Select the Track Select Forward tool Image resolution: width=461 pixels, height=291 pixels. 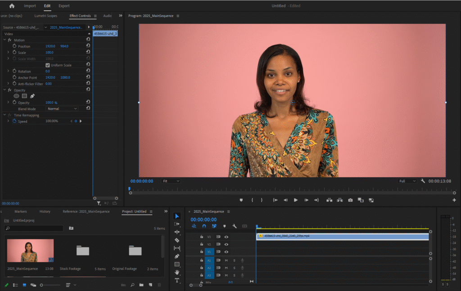tap(177, 224)
